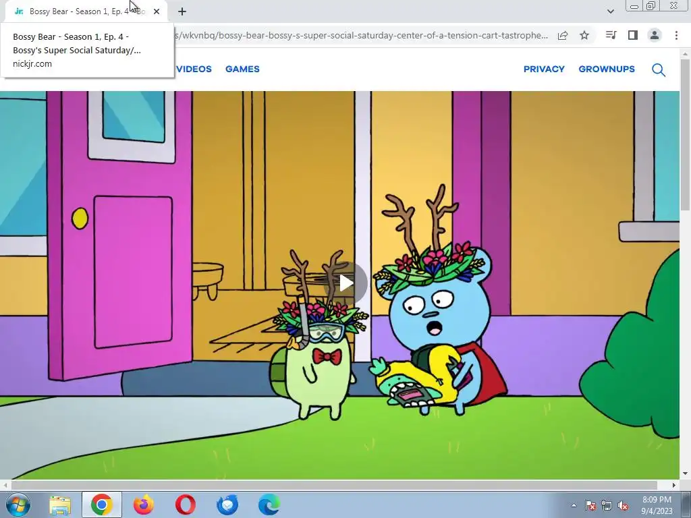691x518 pixels.
Task: Open the Chrome profile avatar menu
Action: (x=655, y=35)
